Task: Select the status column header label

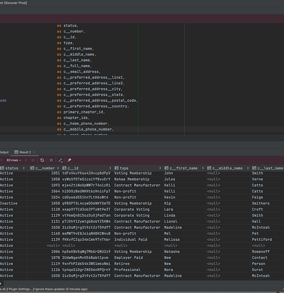Action: pos(12,168)
